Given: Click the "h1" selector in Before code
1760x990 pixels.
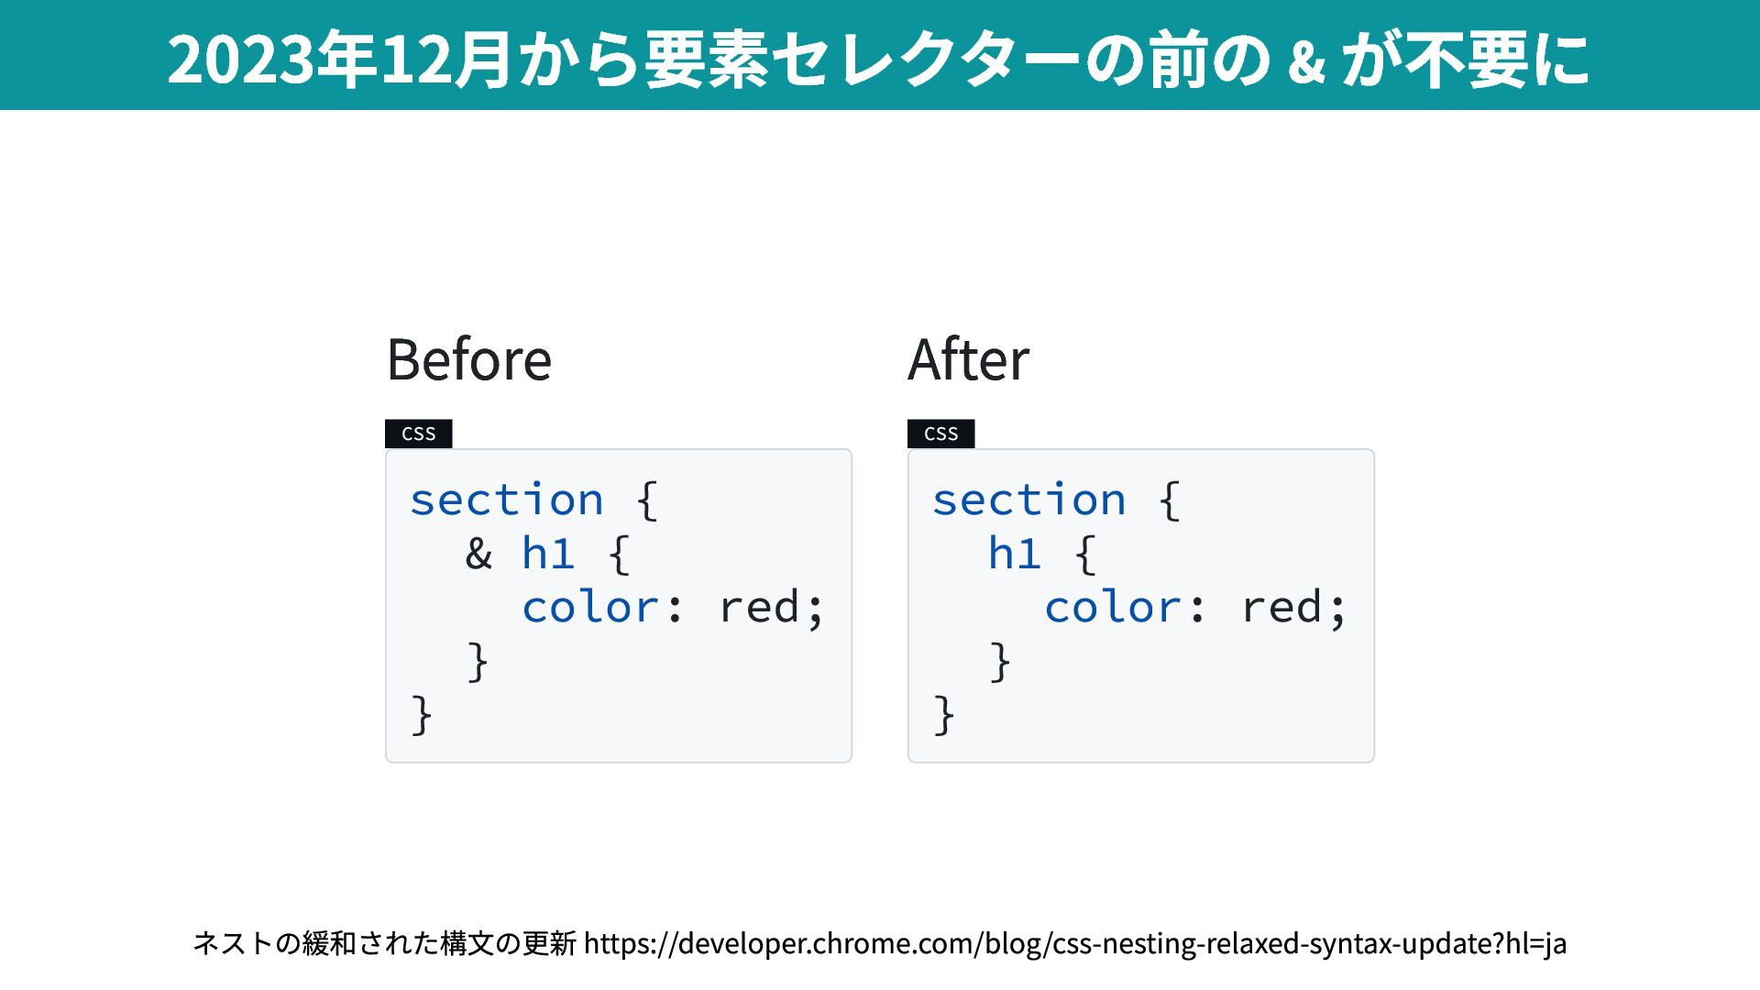Looking at the screenshot, I should [x=548, y=555].
